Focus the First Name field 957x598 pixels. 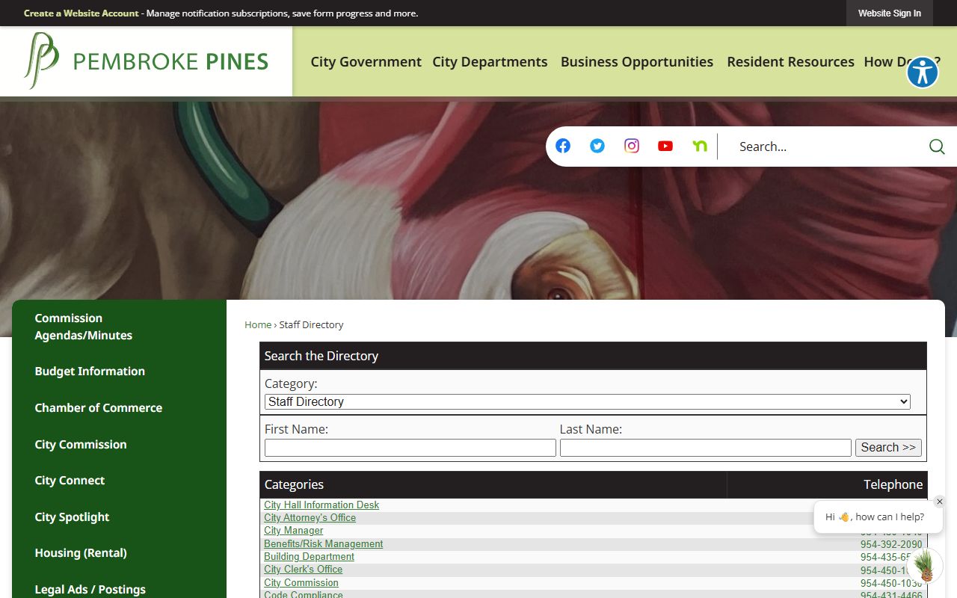(410, 447)
